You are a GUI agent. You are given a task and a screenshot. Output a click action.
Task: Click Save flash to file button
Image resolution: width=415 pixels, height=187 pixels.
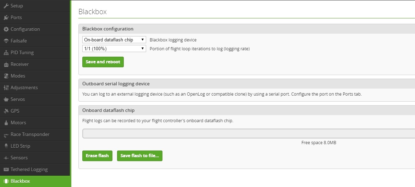tap(139, 156)
